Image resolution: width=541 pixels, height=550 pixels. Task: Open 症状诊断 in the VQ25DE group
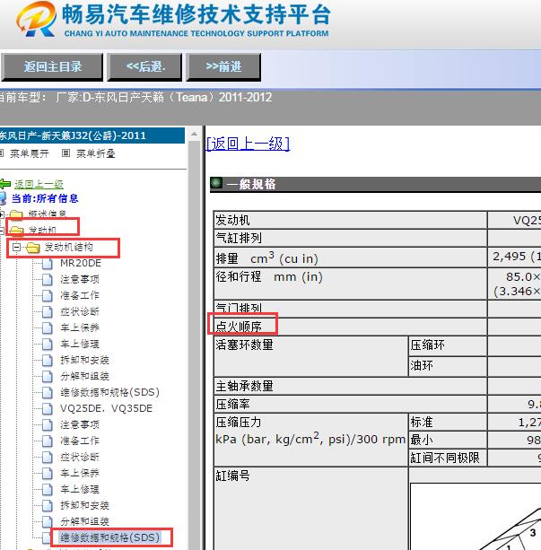point(80,457)
